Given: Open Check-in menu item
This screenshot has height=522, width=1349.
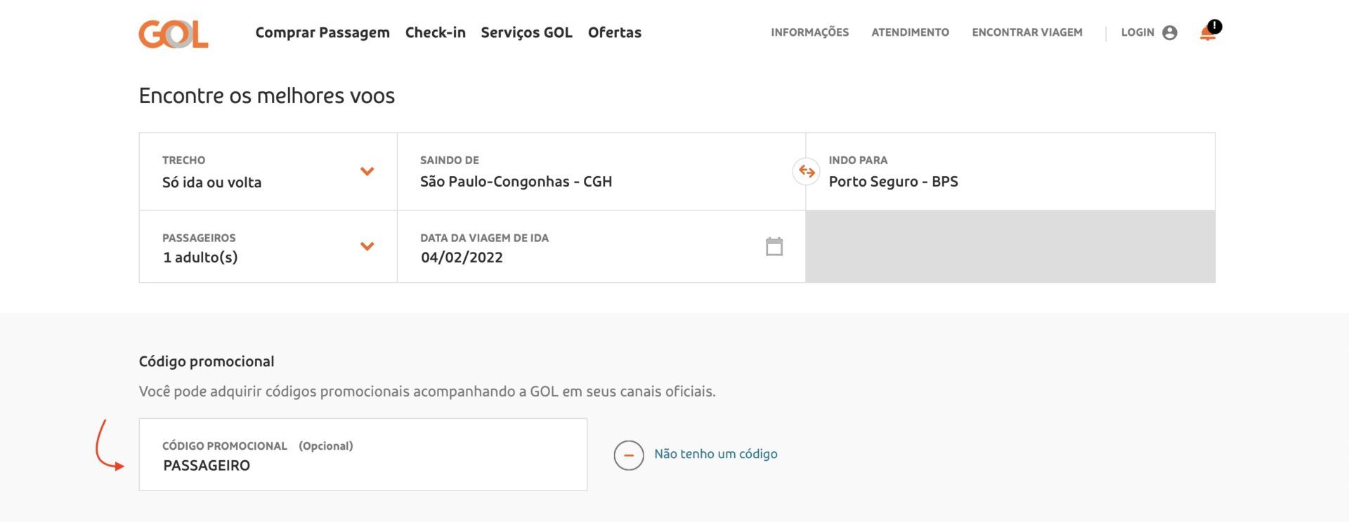Looking at the screenshot, I should click(436, 32).
